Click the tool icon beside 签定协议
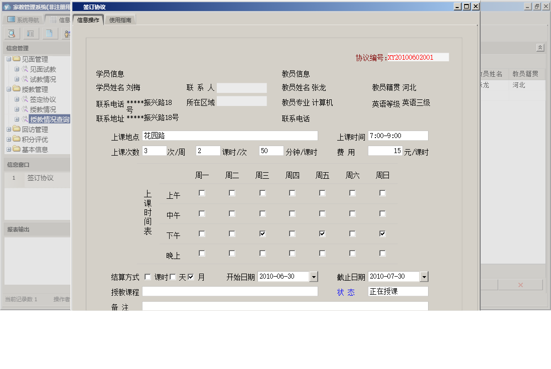Viewport: 551px width, 369px height. point(25,99)
